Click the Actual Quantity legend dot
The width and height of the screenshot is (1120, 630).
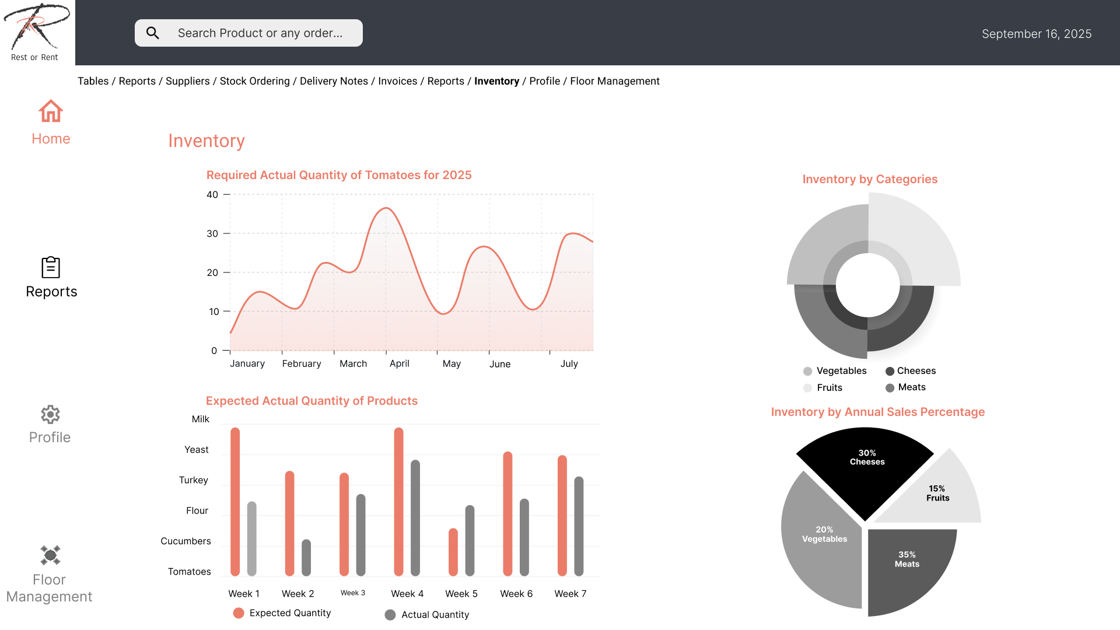[x=390, y=615]
